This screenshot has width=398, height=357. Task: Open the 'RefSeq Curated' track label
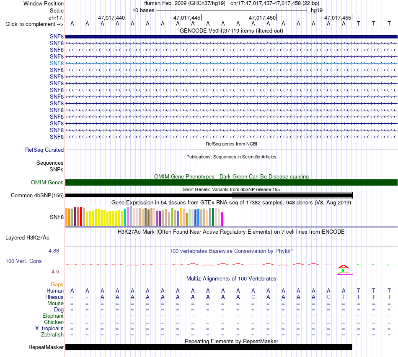click(x=44, y=150)
